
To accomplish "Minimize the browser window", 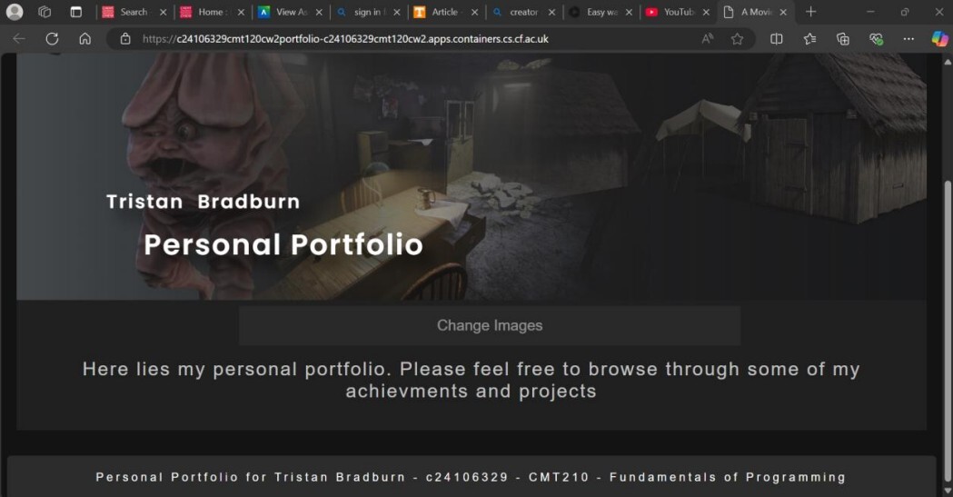I will [x=870, y=12].
